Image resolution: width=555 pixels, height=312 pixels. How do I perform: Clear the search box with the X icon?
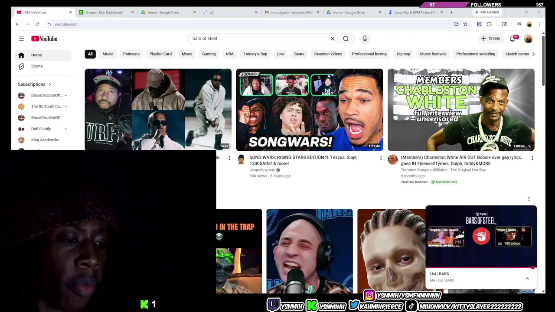333,39
